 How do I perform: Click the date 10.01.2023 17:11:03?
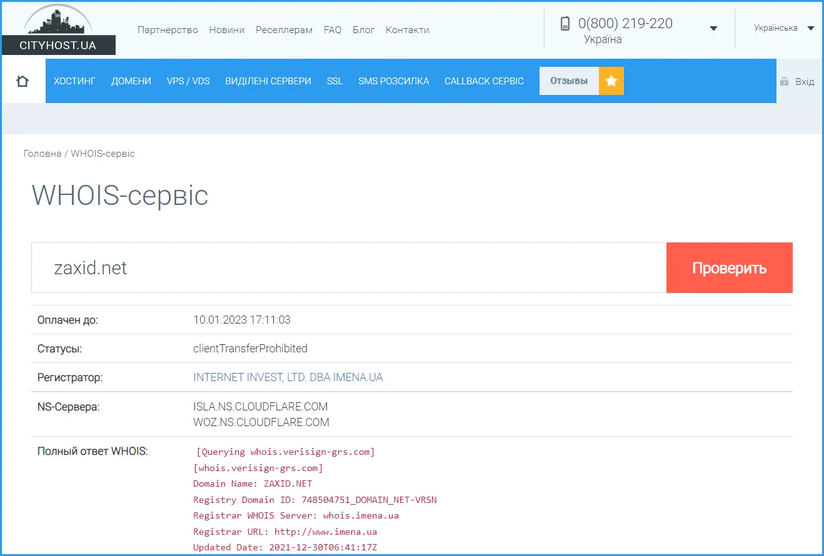point(242,320)
